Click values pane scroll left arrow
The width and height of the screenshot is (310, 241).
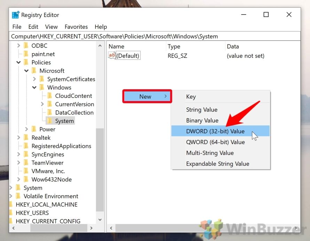click(111, 228)
